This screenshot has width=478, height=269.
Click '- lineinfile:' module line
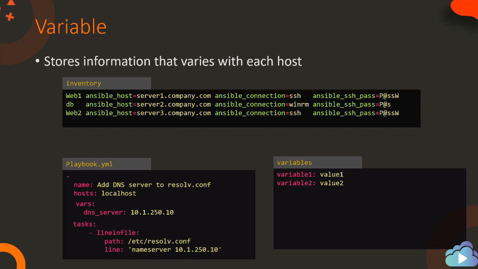tap(114, 233)
